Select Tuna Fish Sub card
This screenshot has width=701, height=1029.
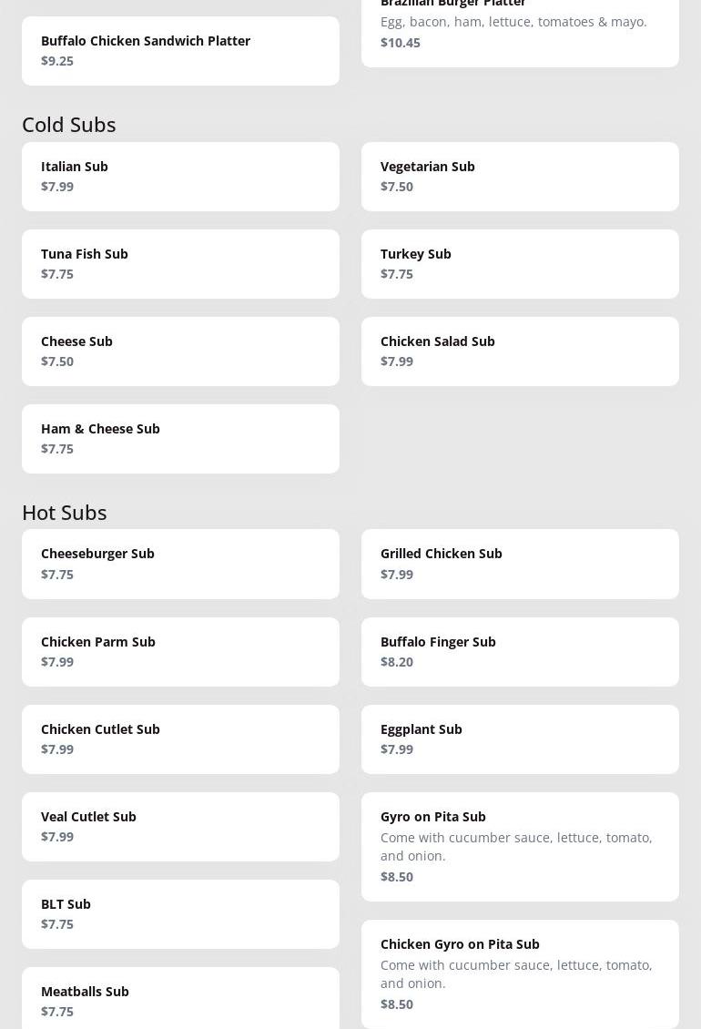pos(180,264)
